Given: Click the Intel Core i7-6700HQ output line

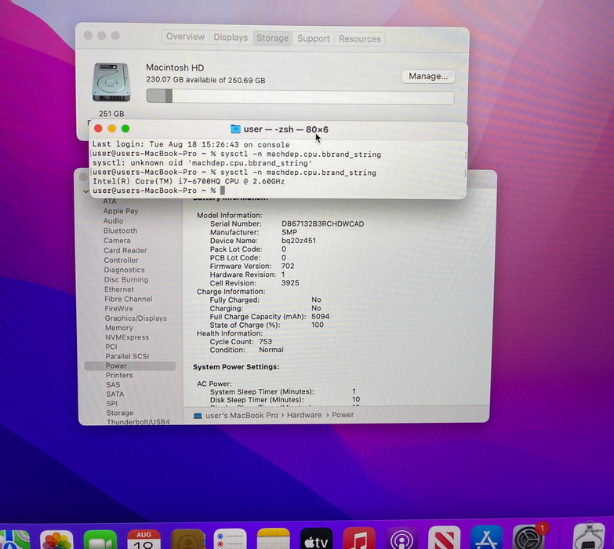Looking at the screenshot, I should [188, 181].
